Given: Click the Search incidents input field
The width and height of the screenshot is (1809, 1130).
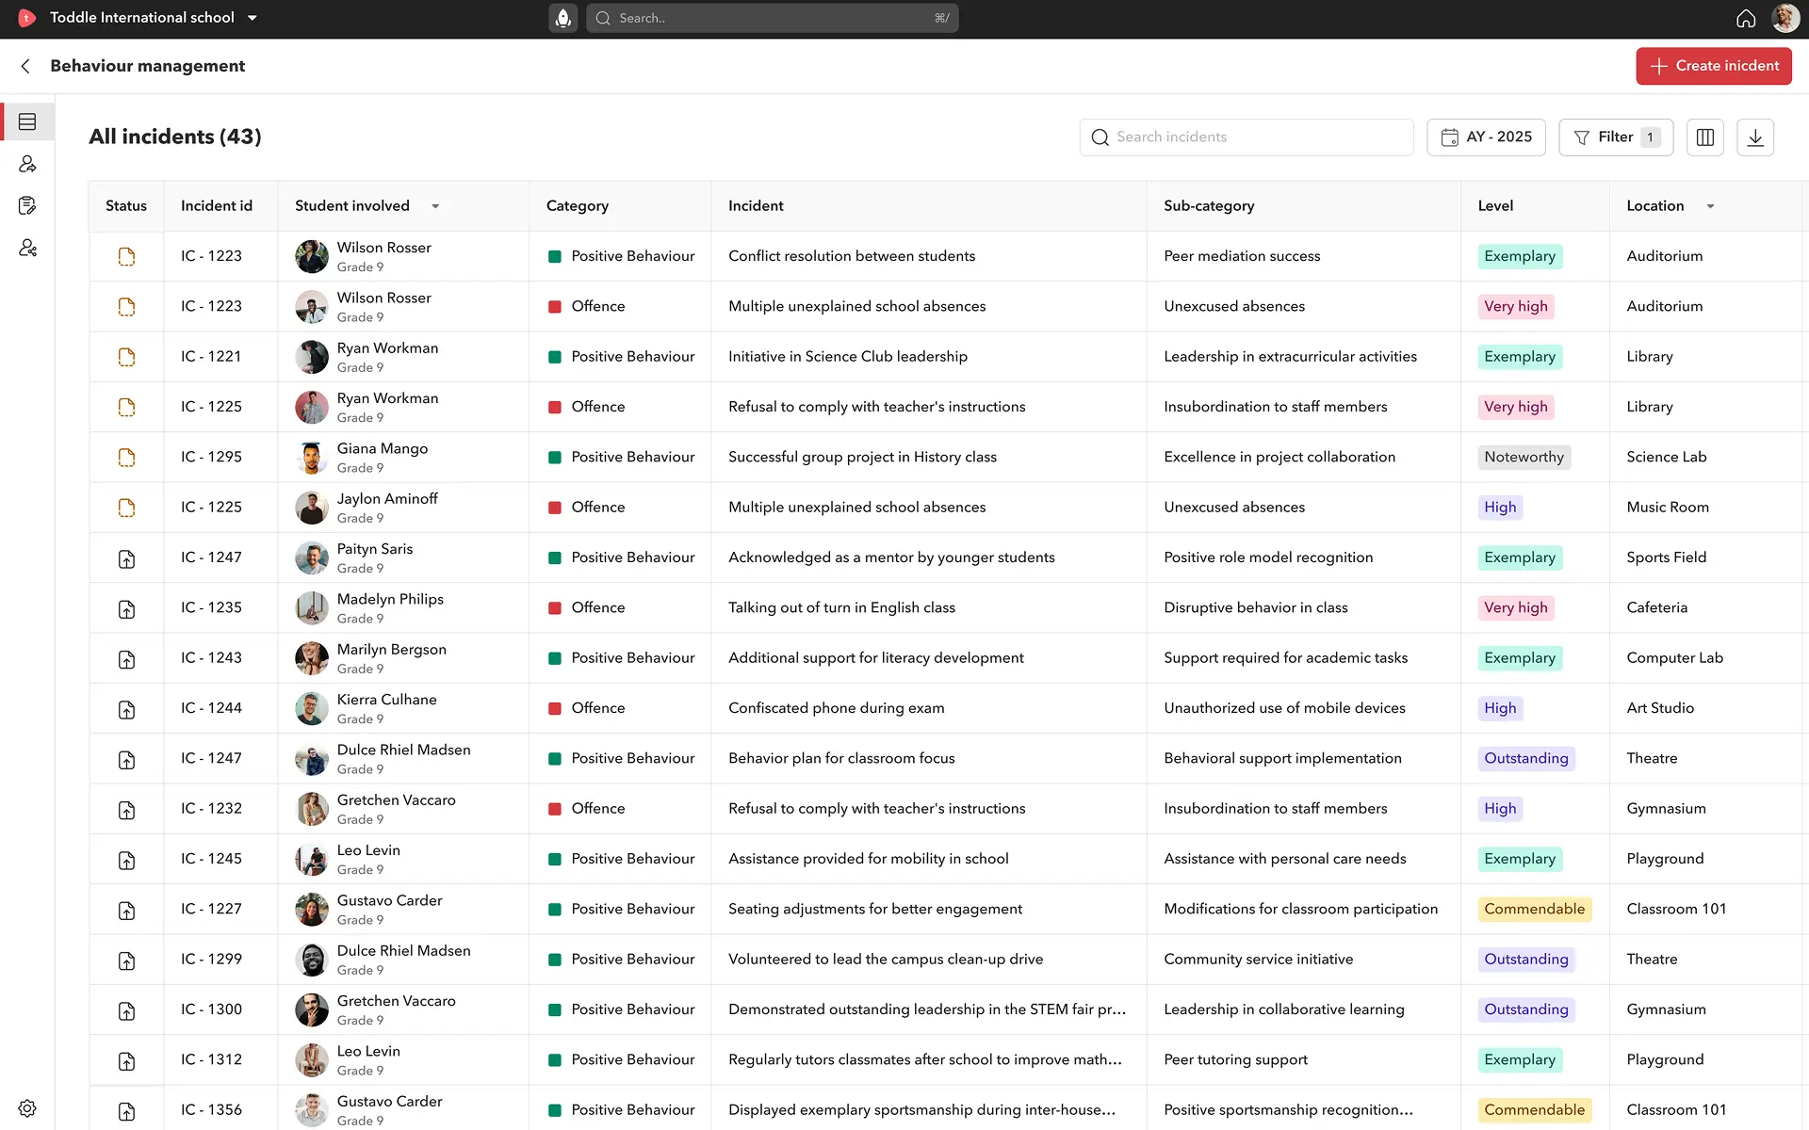Looking at the screenshot, I should click(x=1246, y=137).
